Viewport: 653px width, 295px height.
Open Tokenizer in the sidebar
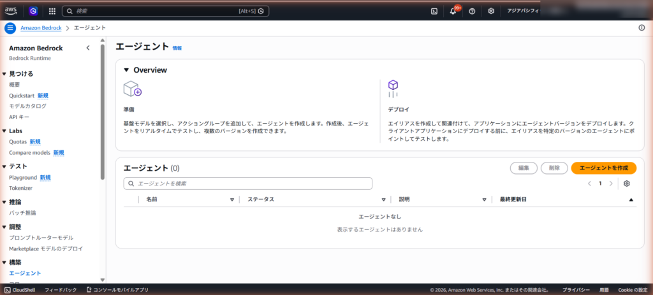click(x=21, y=188)
